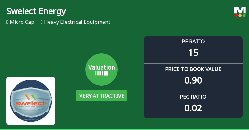Click the valuation meter bars
This screenshot has width=249, height=130.
(x=102, y=73)
